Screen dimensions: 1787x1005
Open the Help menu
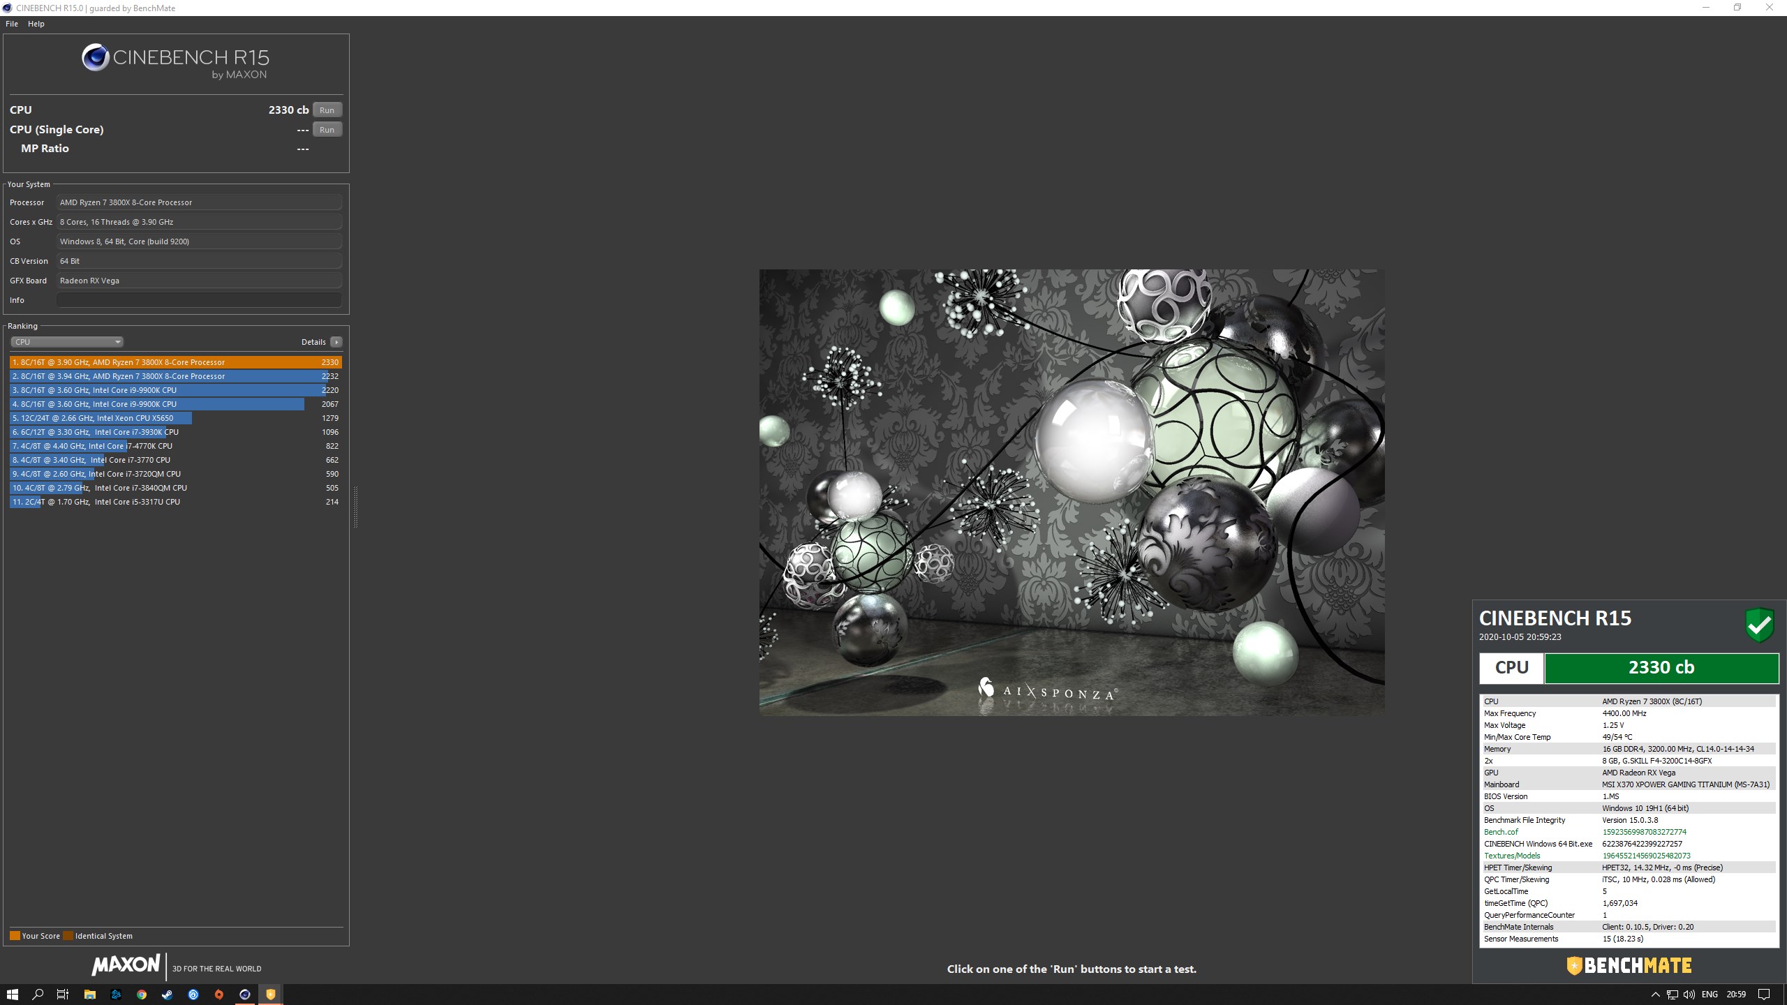pos(36,24)
